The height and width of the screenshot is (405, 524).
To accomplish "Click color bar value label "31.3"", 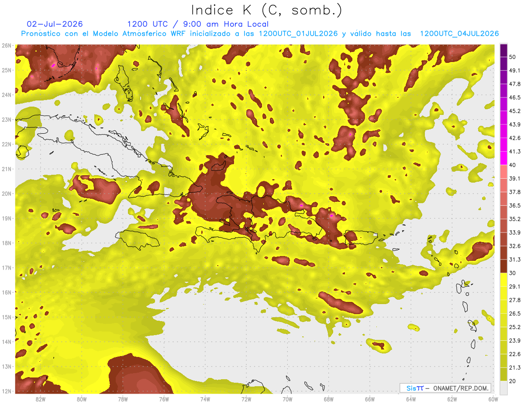I will (515, 260).
